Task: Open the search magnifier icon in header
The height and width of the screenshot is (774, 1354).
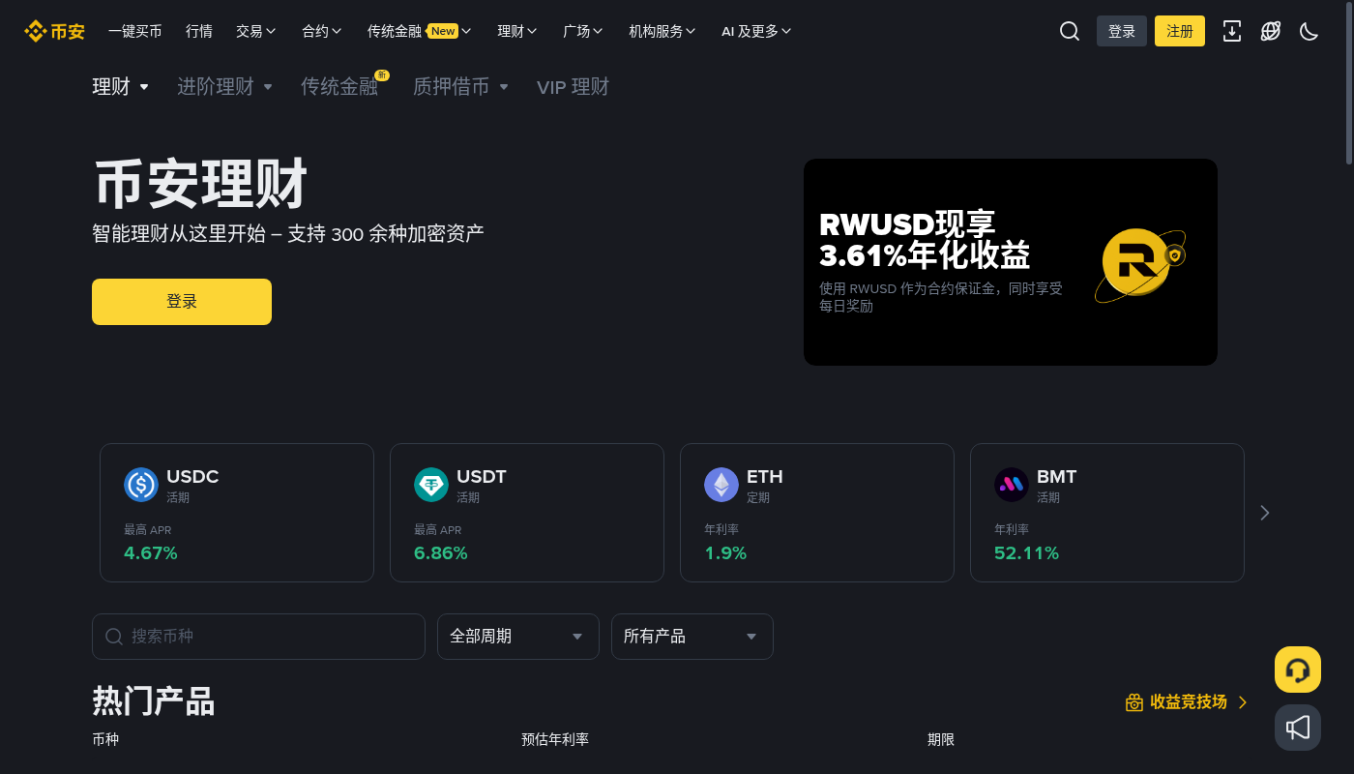Action: (x=1070, y=31)
